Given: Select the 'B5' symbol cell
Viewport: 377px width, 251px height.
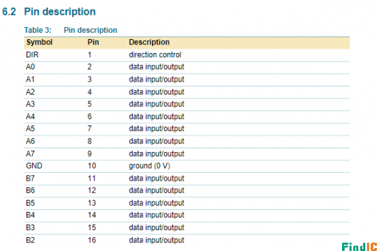Looking at the screenshot, I should pyautogui.click(x=30, y=203).
